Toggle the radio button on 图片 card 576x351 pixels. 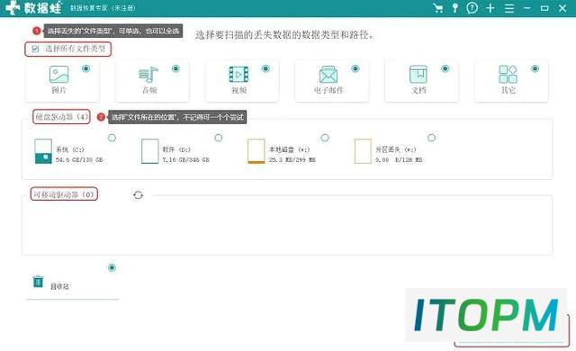point(86,68)
